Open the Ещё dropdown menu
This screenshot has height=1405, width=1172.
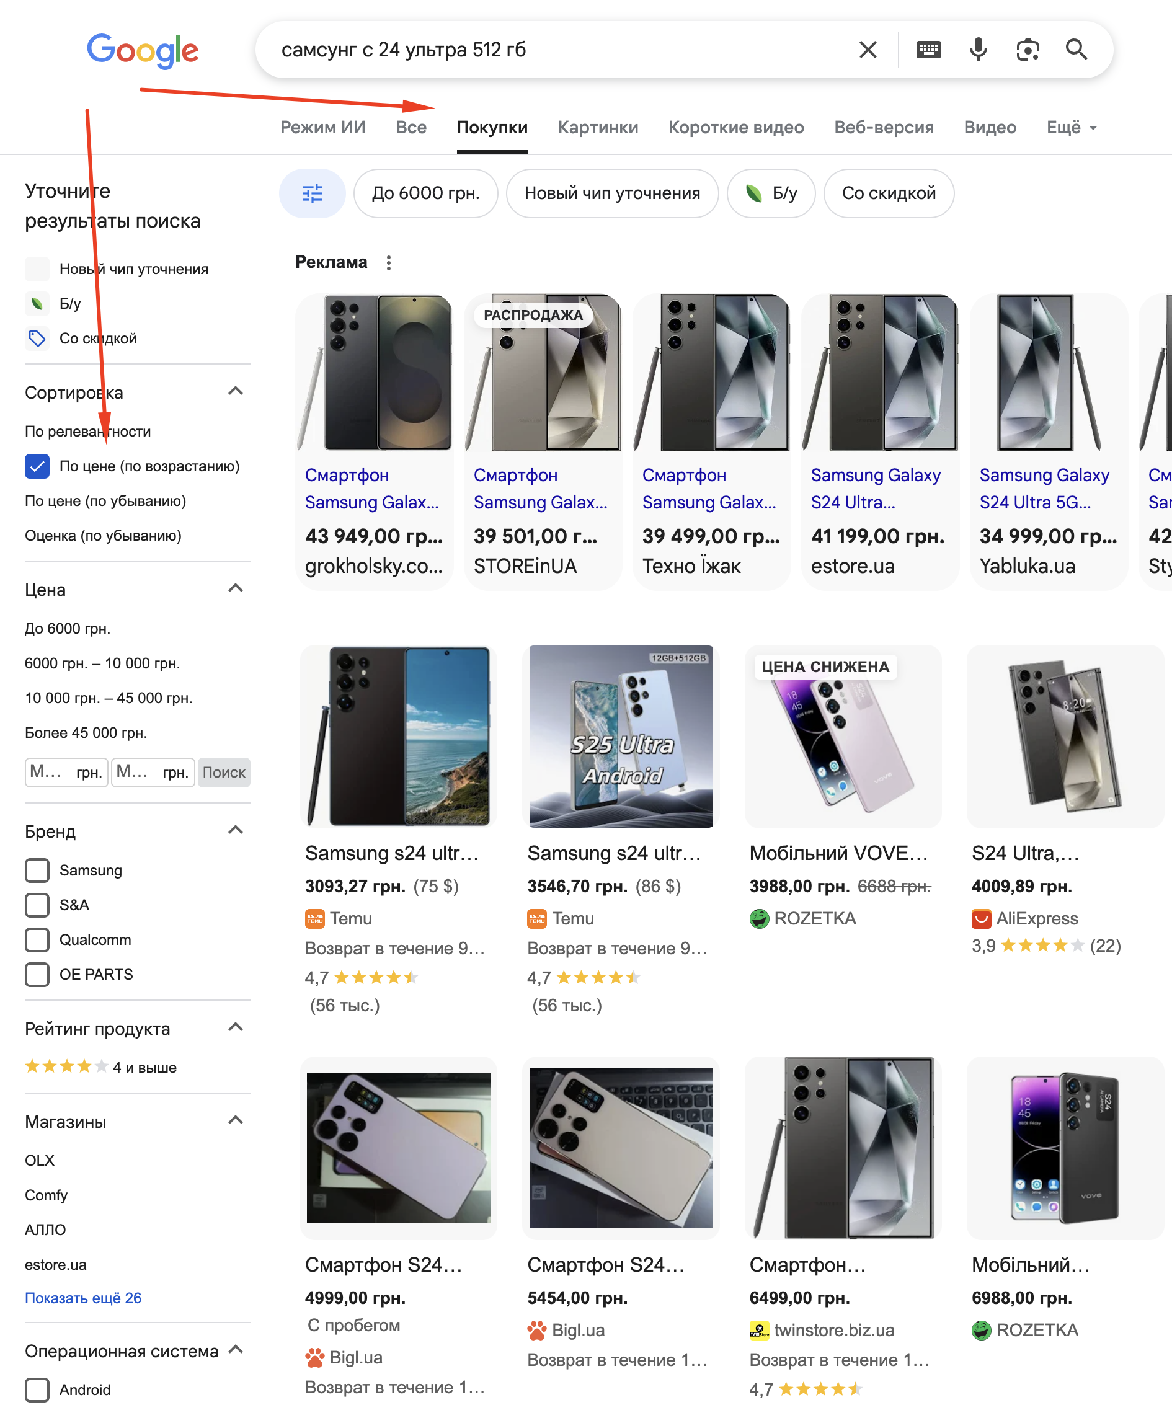tap(1071, 128)
